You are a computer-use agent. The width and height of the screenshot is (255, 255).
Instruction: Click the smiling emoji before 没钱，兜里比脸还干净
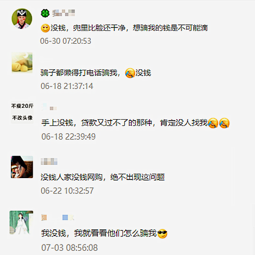tap(45, 28)
